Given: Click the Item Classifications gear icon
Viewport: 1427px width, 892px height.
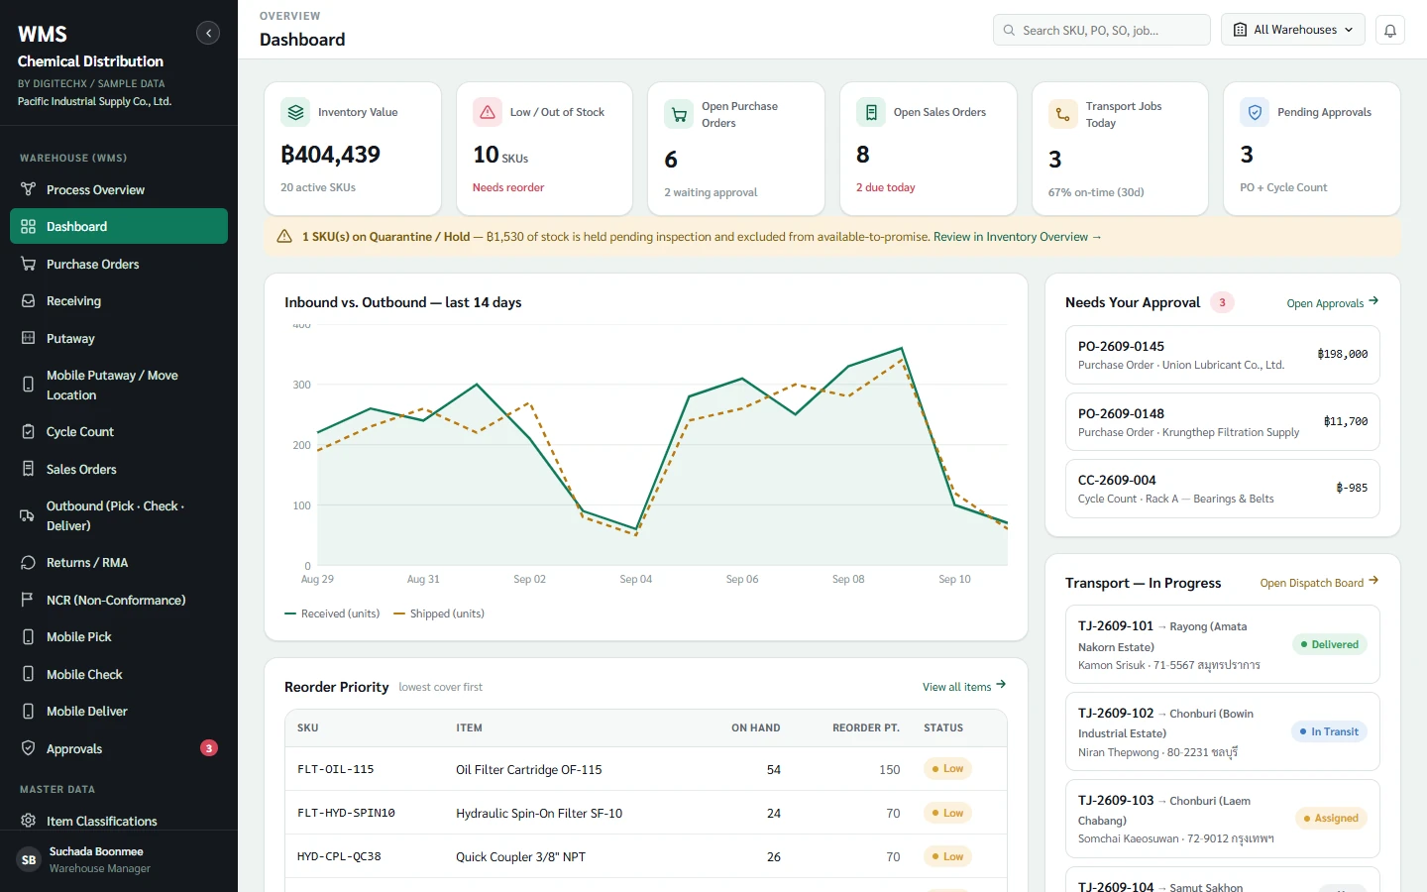Looking at the screenshot, I should [x=28, y=821].
